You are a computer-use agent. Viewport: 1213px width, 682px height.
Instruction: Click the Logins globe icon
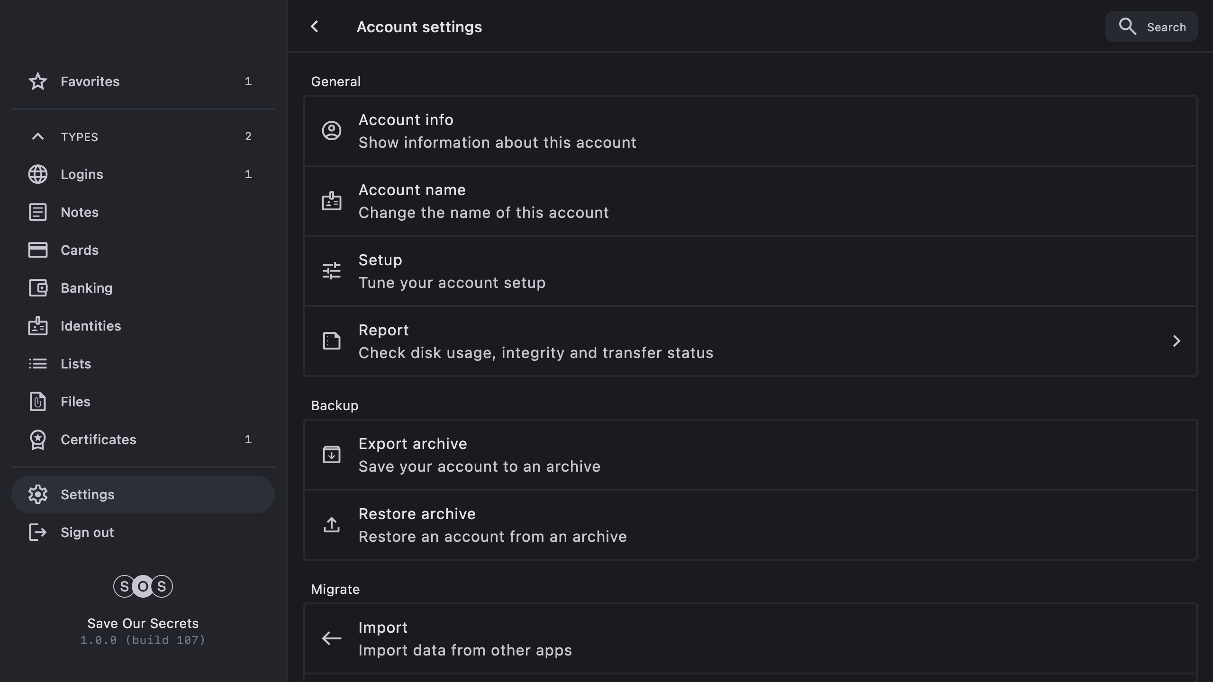point(38,174)
